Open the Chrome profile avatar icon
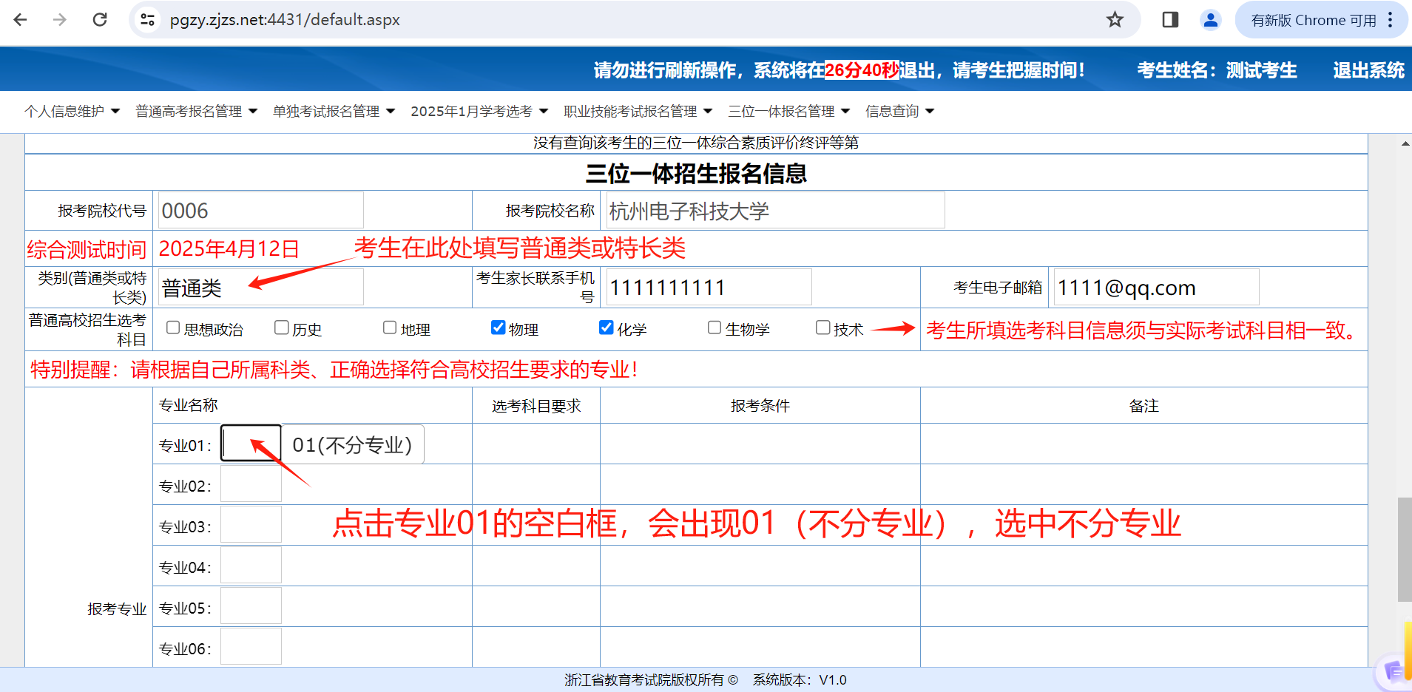The height and width of the screenshot is (692, 1412). 1211,20
